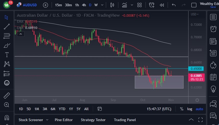219x125 pixels.
Task: Open the USD currency dropdown
Action: click(194, 14)
